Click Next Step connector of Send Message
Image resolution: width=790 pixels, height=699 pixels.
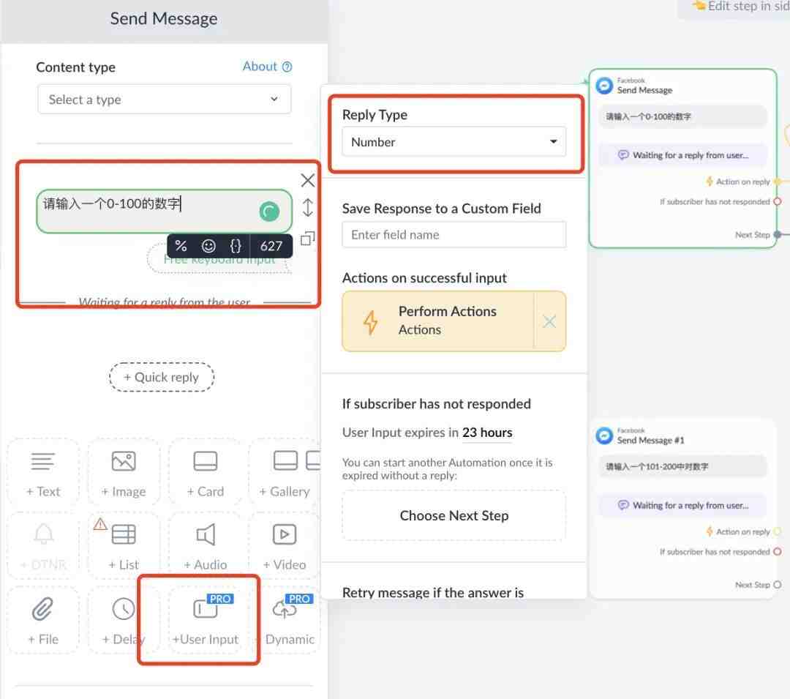coord(778,235)
